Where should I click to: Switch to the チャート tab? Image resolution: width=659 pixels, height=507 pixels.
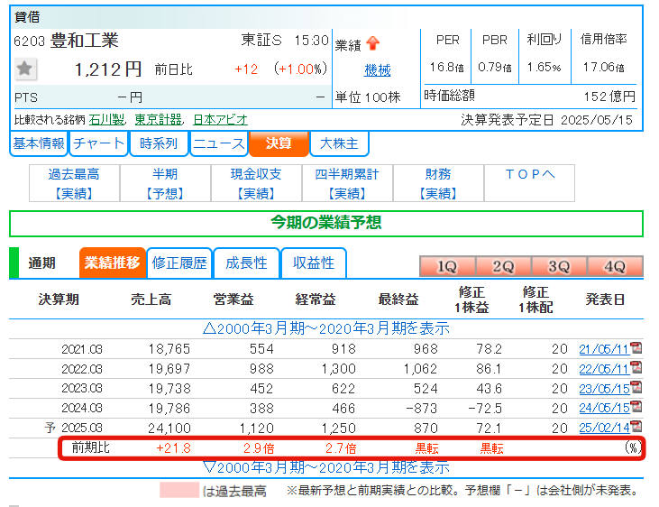coord(99,143)
